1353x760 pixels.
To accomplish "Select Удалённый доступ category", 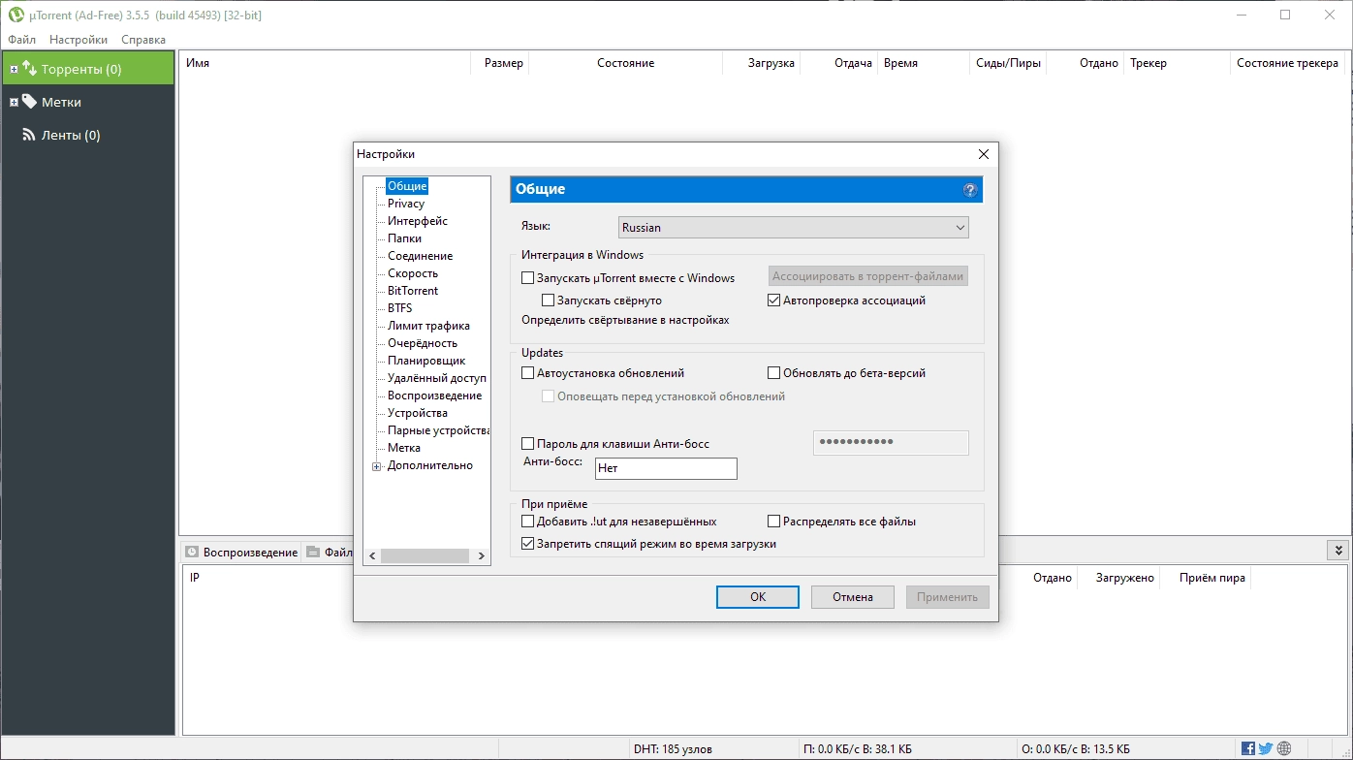I will point(437,378).
